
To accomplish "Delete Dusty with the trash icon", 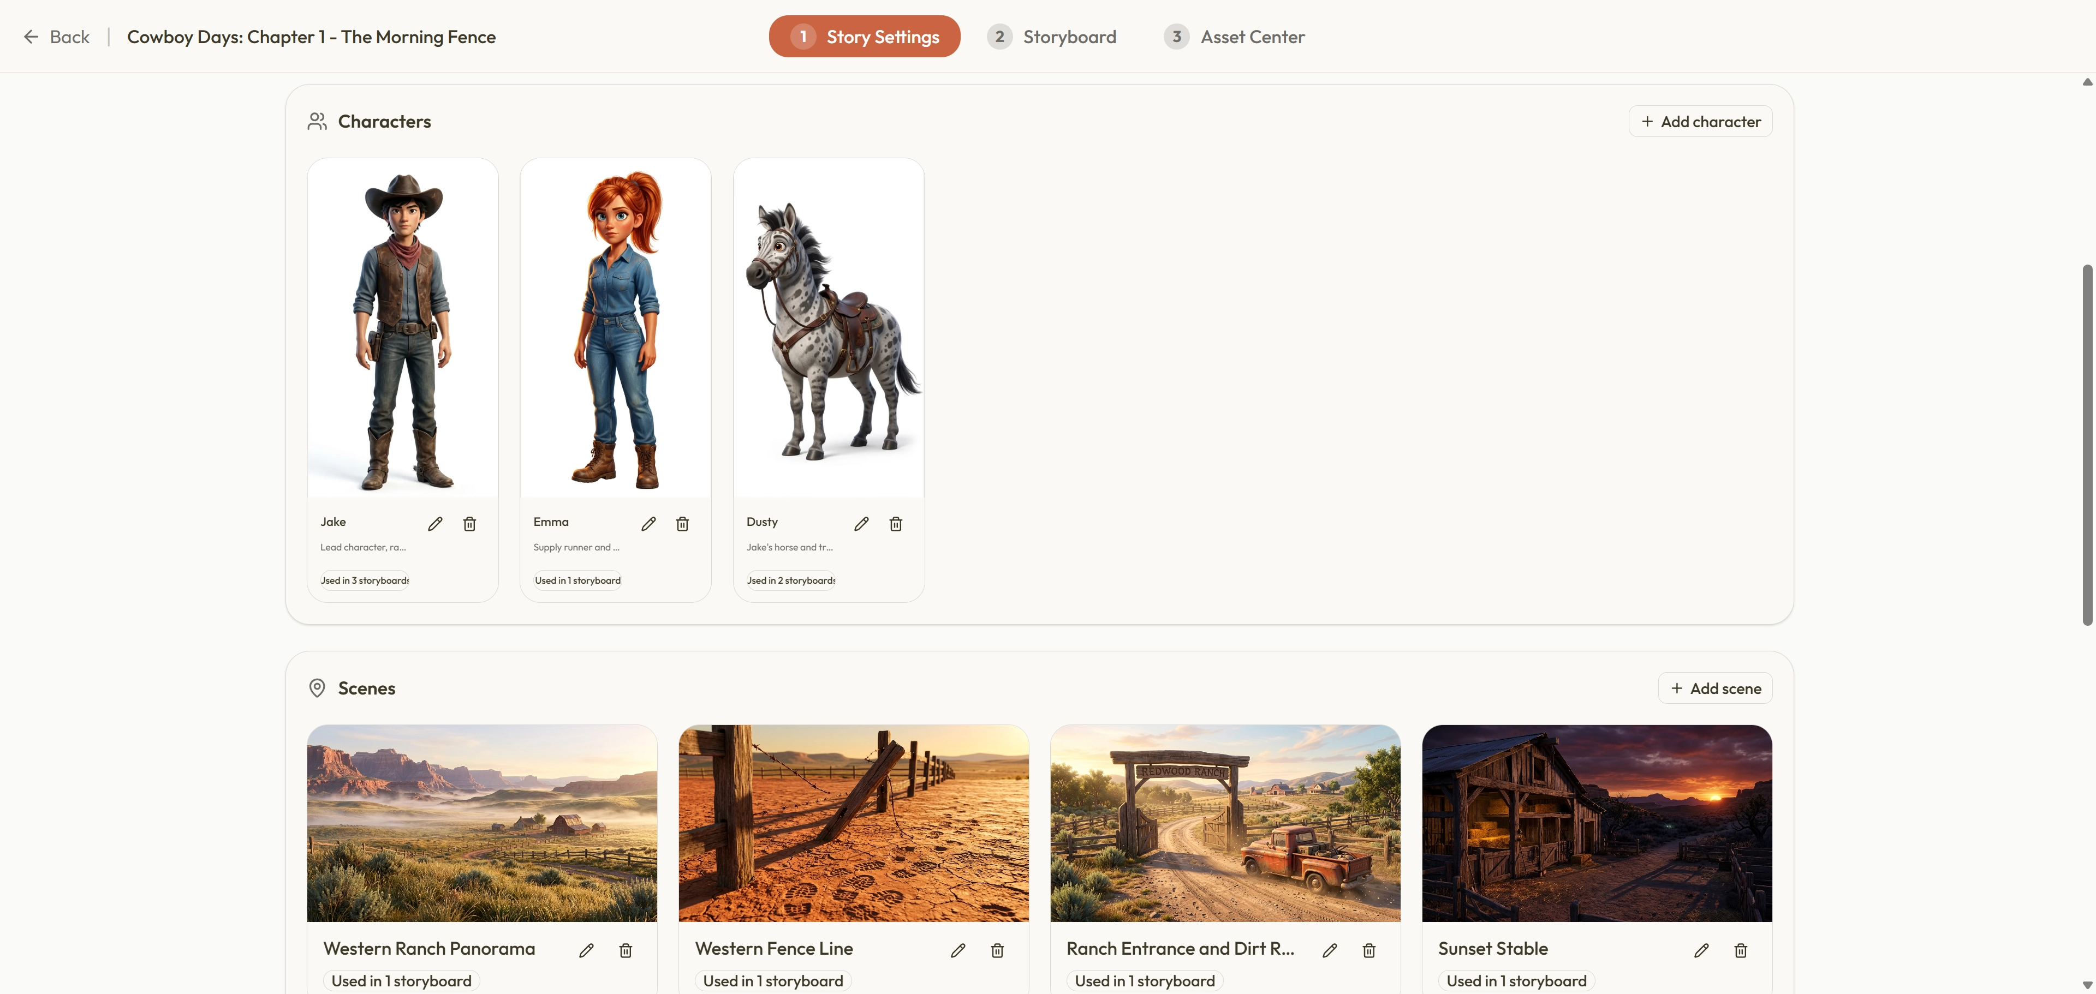I will (x=896, y=524).
